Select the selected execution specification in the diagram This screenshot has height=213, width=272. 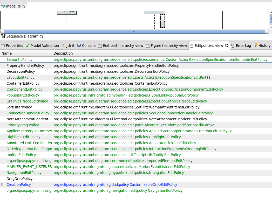click(x=163, y=21)
